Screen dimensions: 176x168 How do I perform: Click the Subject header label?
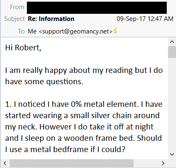(x=14, y=19)
